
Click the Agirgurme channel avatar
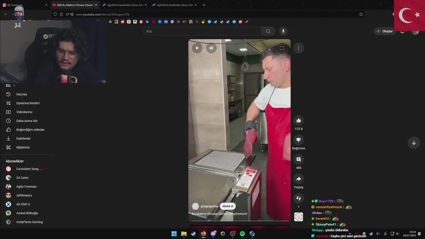196,206
